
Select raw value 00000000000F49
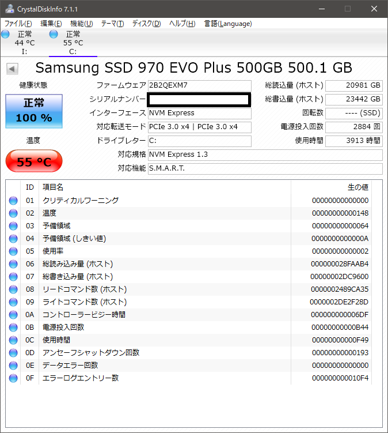pos(340,340)
